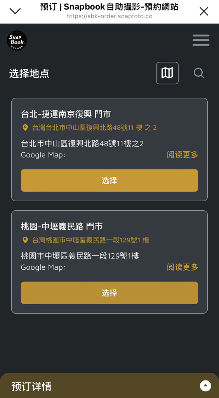Select the 桃園-中壢義民路 門市 location

[109, 293]
